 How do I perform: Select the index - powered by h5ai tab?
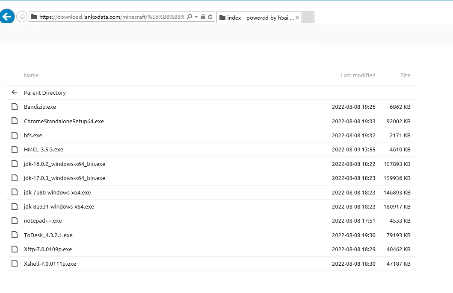click(257, 17)
